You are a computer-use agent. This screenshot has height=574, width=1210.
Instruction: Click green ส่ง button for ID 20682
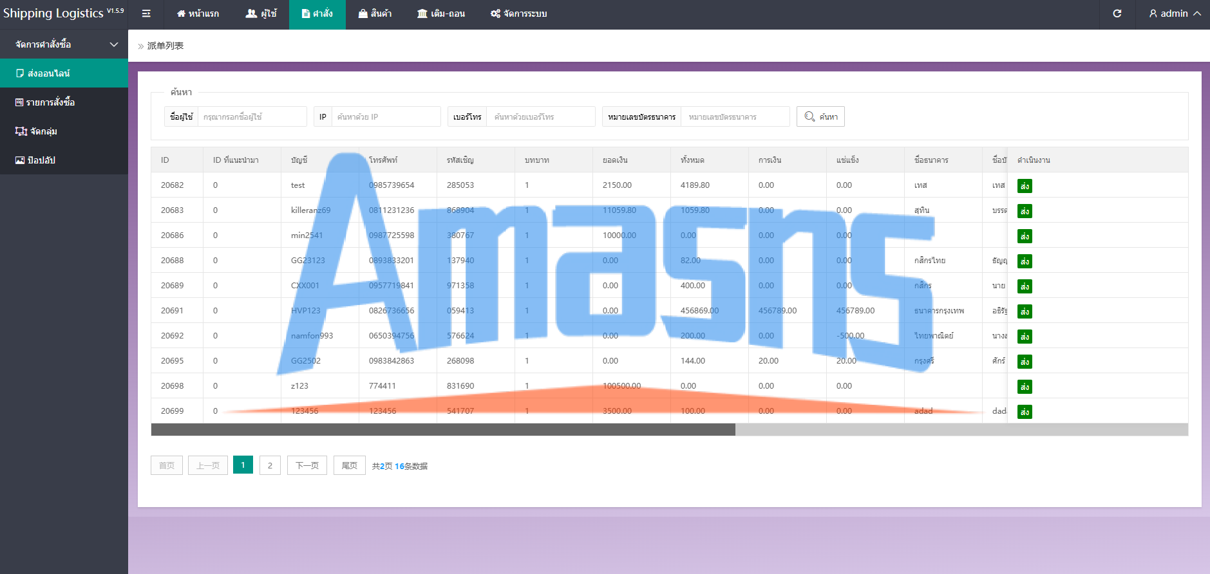(x=1025, y=186)
